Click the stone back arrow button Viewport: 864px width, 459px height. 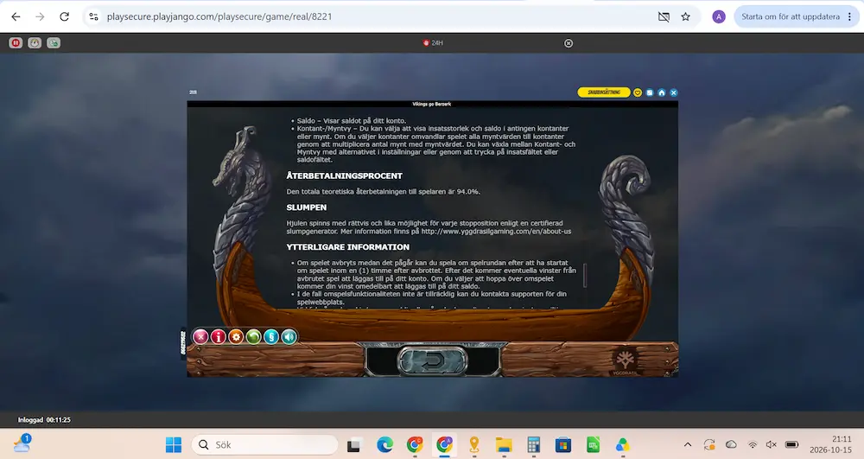tap(433, 361)
